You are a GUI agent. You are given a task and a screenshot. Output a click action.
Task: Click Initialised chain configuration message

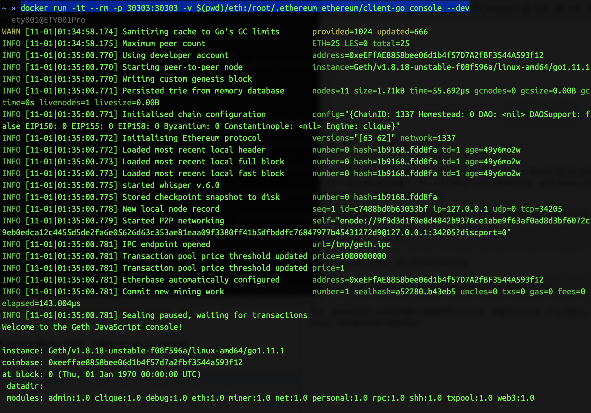point(194,114)
